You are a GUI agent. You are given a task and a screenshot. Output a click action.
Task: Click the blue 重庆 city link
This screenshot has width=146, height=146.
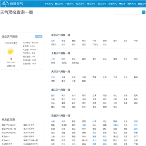click(x=53, y=95)
